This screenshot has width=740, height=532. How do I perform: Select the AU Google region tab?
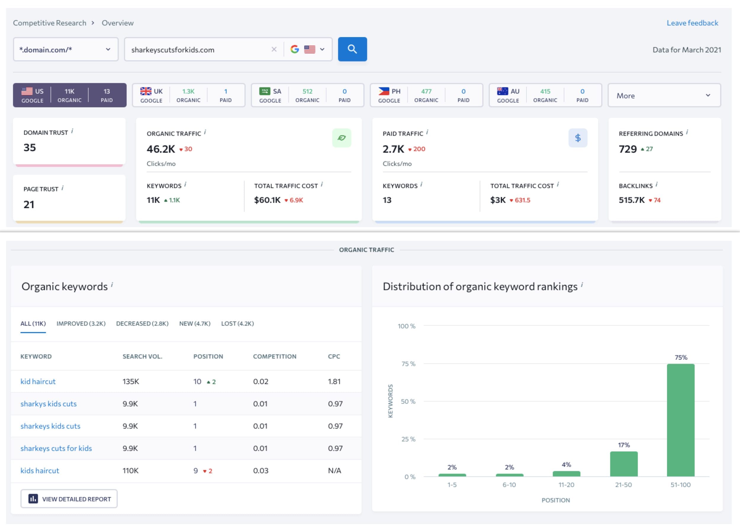pos(545,95)
